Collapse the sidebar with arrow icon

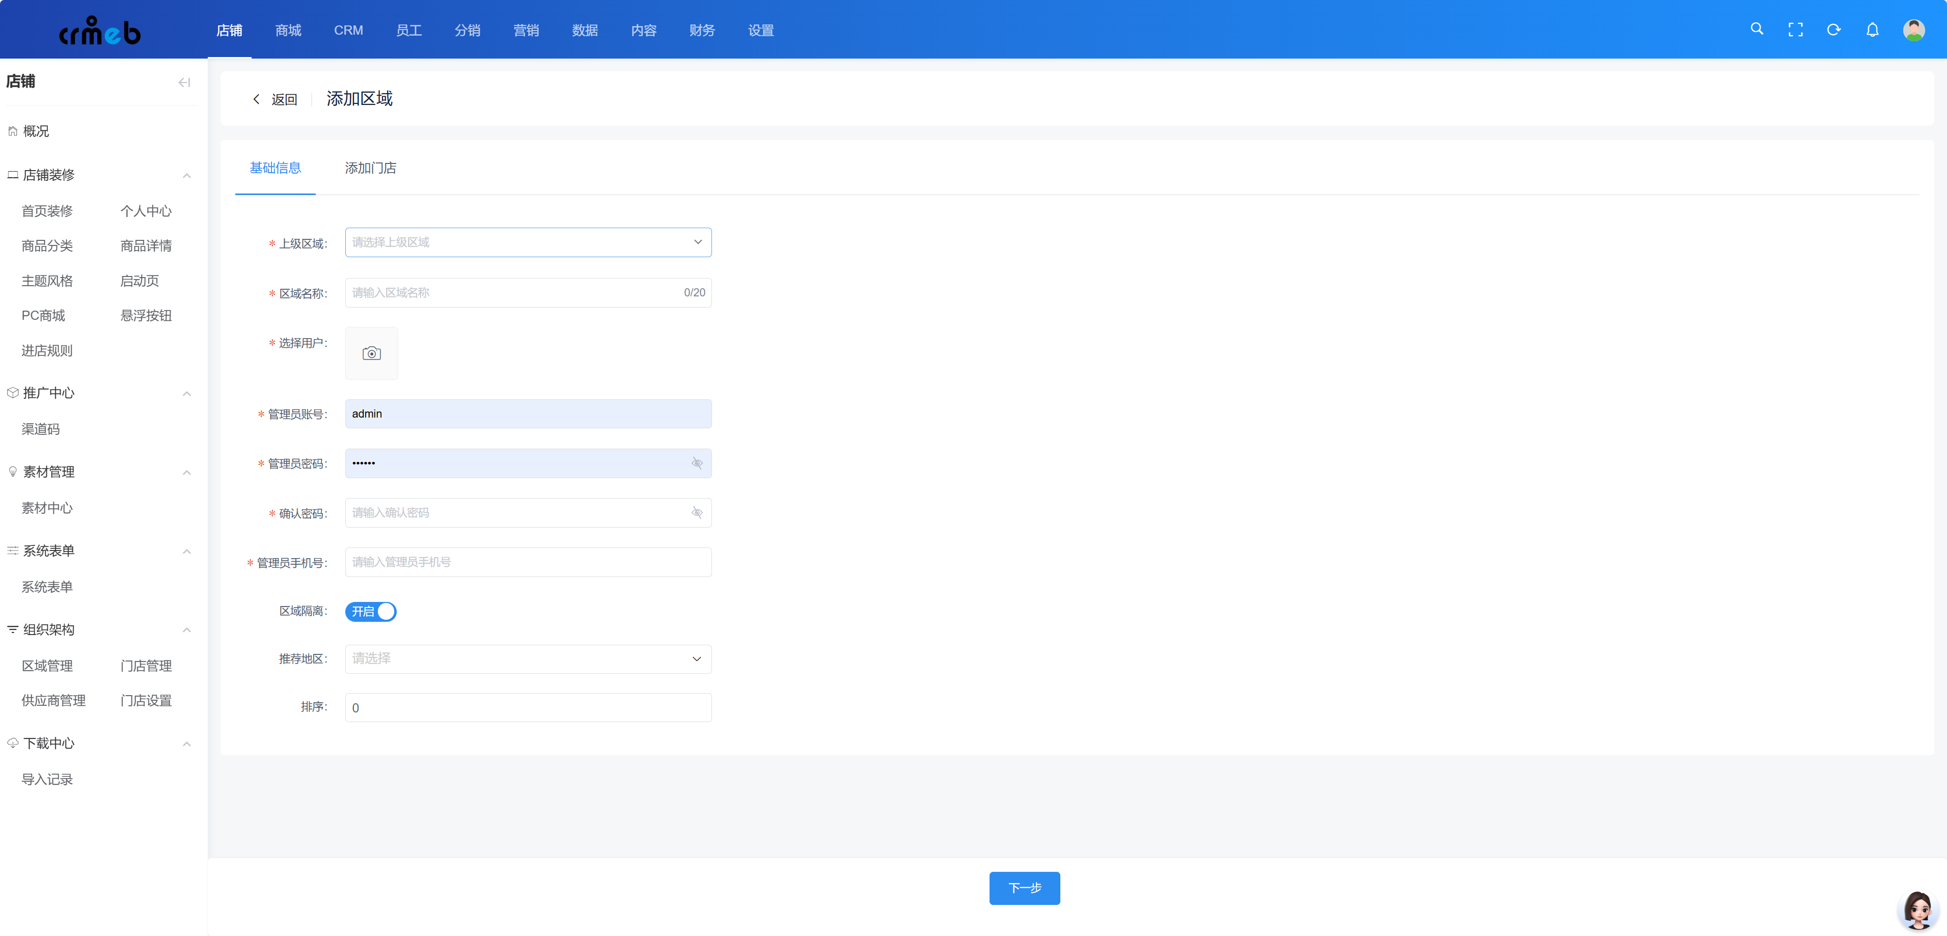click(184, 82)
